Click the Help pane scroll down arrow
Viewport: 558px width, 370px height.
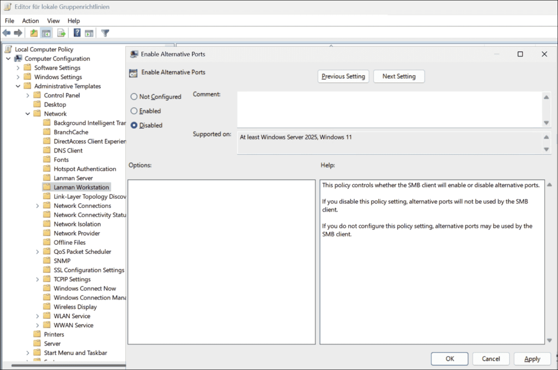[x=549, y=340]
